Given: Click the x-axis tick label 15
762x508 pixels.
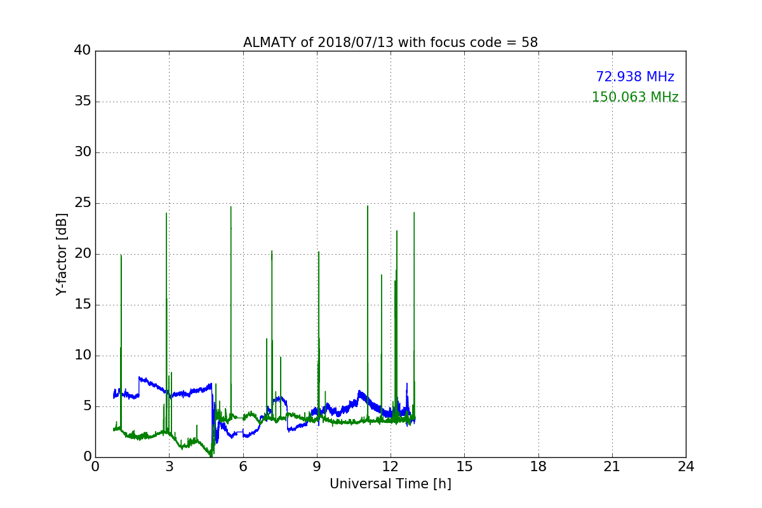Looking at the screenshot, I should (x=464, y=467).
